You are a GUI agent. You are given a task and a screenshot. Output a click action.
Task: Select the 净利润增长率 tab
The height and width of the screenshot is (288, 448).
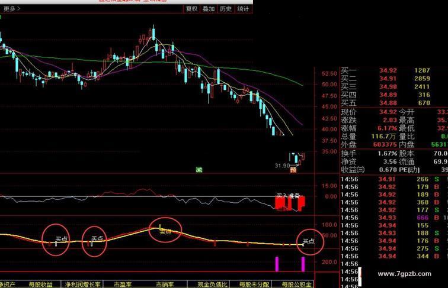click(82, 284)
